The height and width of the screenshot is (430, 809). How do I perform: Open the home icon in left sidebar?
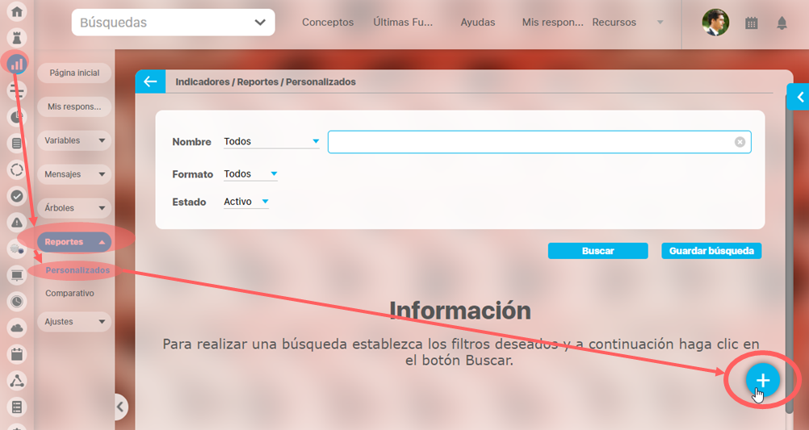coord(16,11)
